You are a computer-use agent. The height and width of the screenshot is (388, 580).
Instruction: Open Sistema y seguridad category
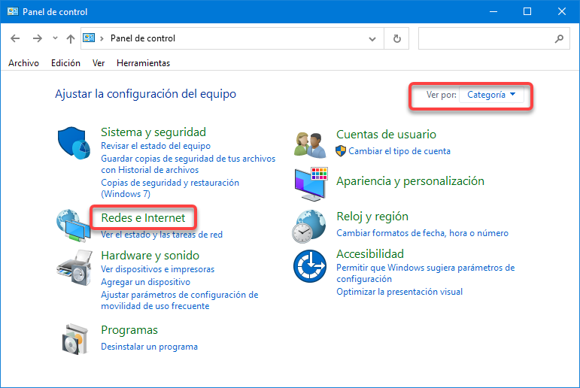(x=153, y=132)
